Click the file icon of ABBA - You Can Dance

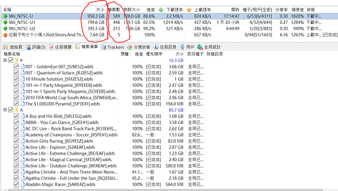[x=23, y=123]
